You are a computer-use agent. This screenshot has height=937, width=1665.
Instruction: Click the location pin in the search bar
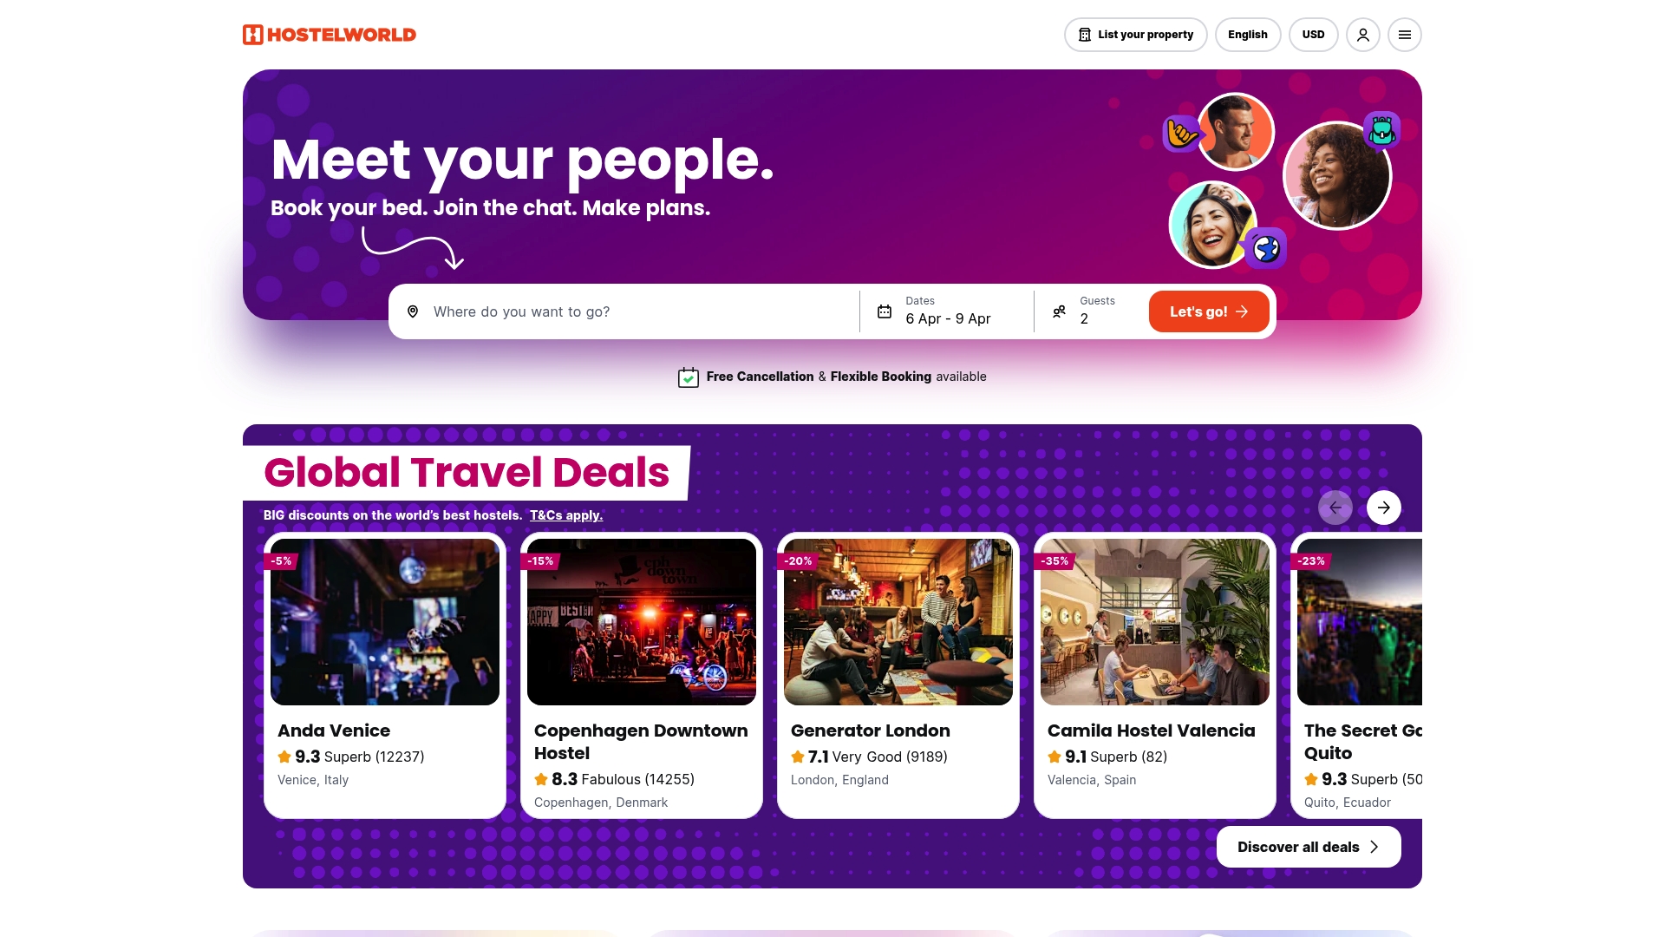click(x=413, y=311)
